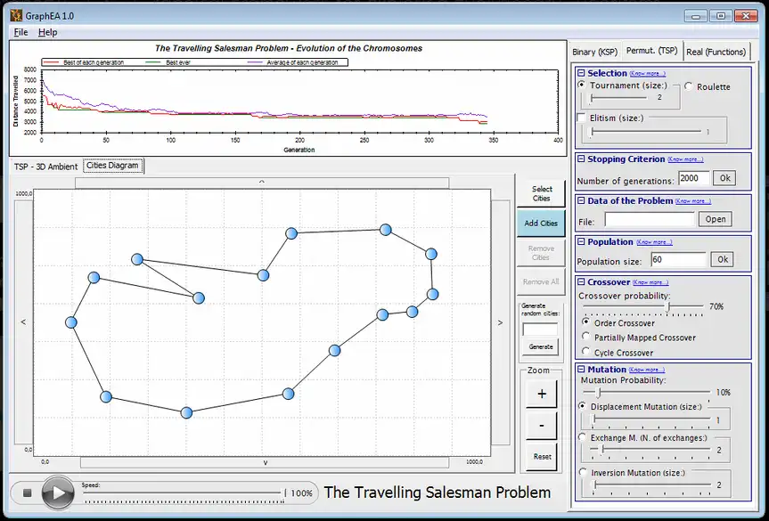Adjust the Inversion Mutation size slider

650,484
